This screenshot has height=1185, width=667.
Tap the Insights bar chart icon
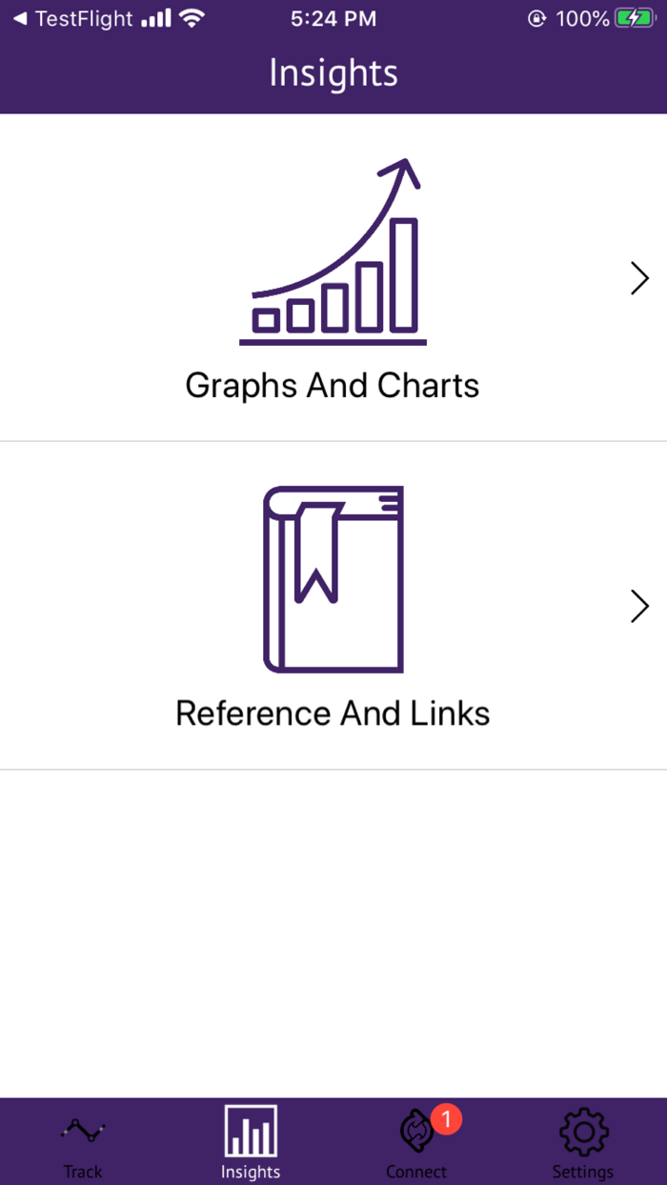tap(250, 1133)
